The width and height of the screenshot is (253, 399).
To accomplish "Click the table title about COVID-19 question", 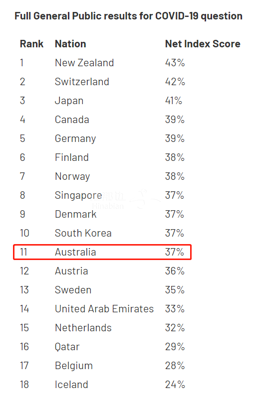I will pyautogui.click(x=128, y=16).
